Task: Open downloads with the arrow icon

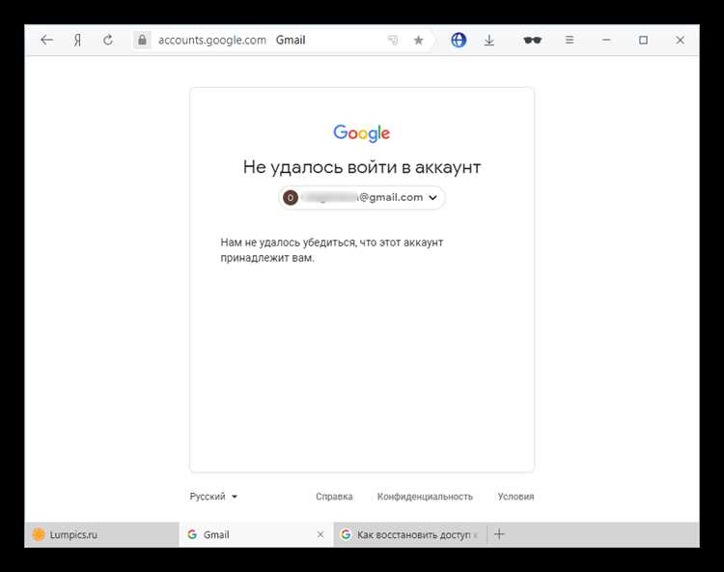Action: (489, 41)
